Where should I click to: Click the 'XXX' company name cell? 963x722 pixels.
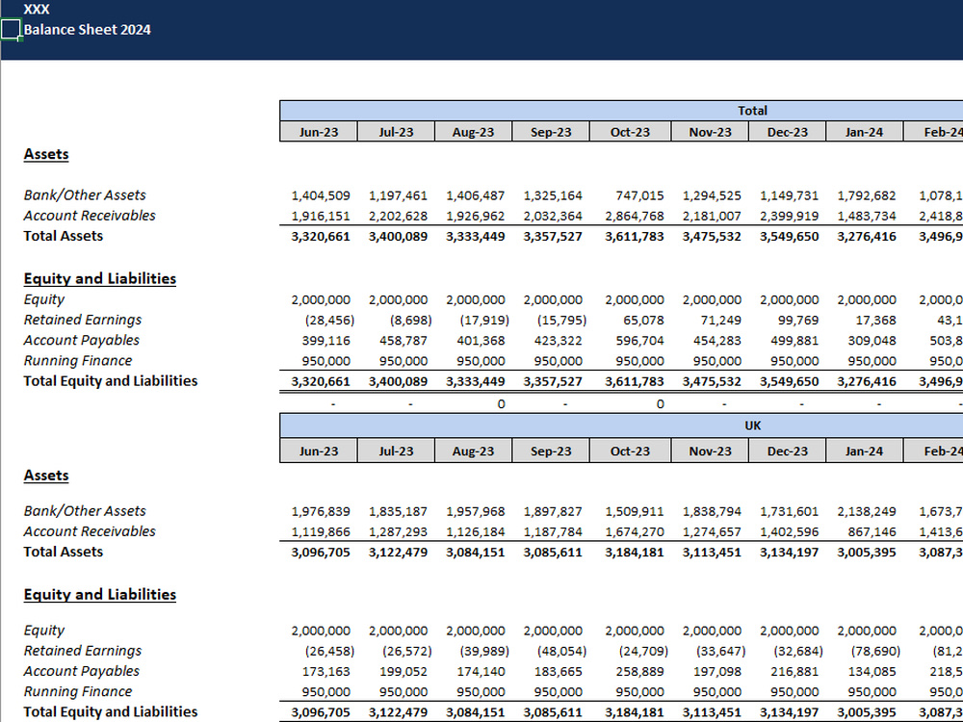[x=37, y=10]
